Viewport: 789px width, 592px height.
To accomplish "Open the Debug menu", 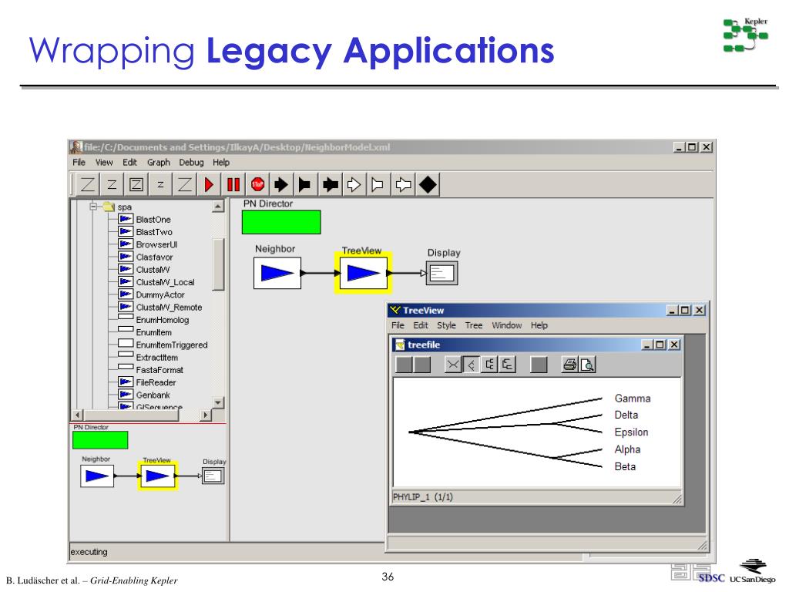I will coord(191,162).
